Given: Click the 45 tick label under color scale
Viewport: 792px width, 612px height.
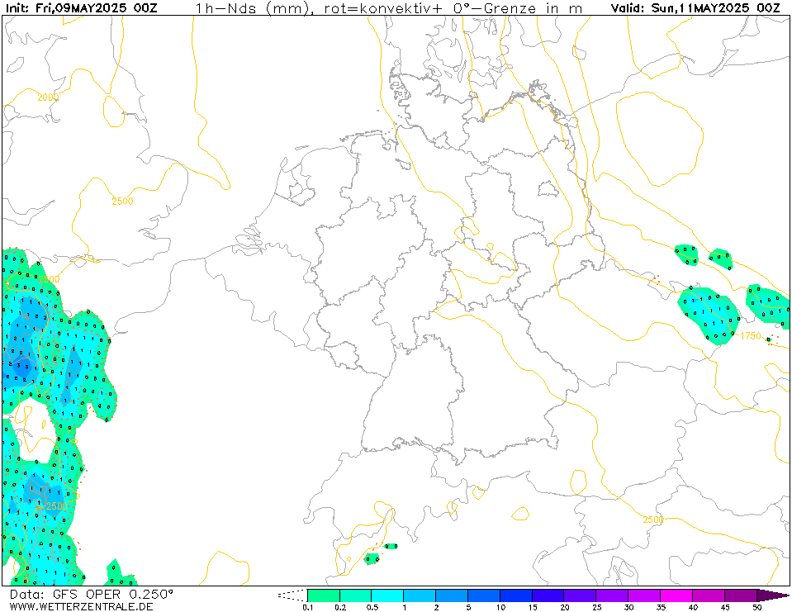Looking at the screenshot, I should (725, 607).
